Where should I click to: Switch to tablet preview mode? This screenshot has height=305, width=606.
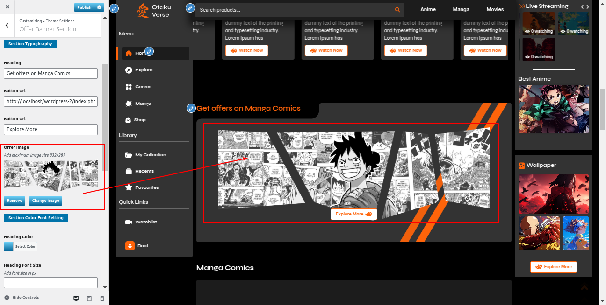point(89,298)
